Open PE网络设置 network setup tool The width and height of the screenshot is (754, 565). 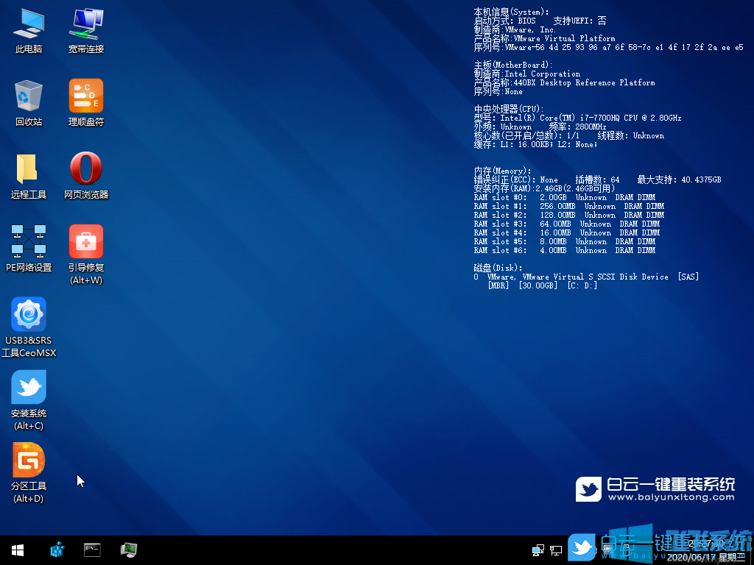(x=28, y=241)
